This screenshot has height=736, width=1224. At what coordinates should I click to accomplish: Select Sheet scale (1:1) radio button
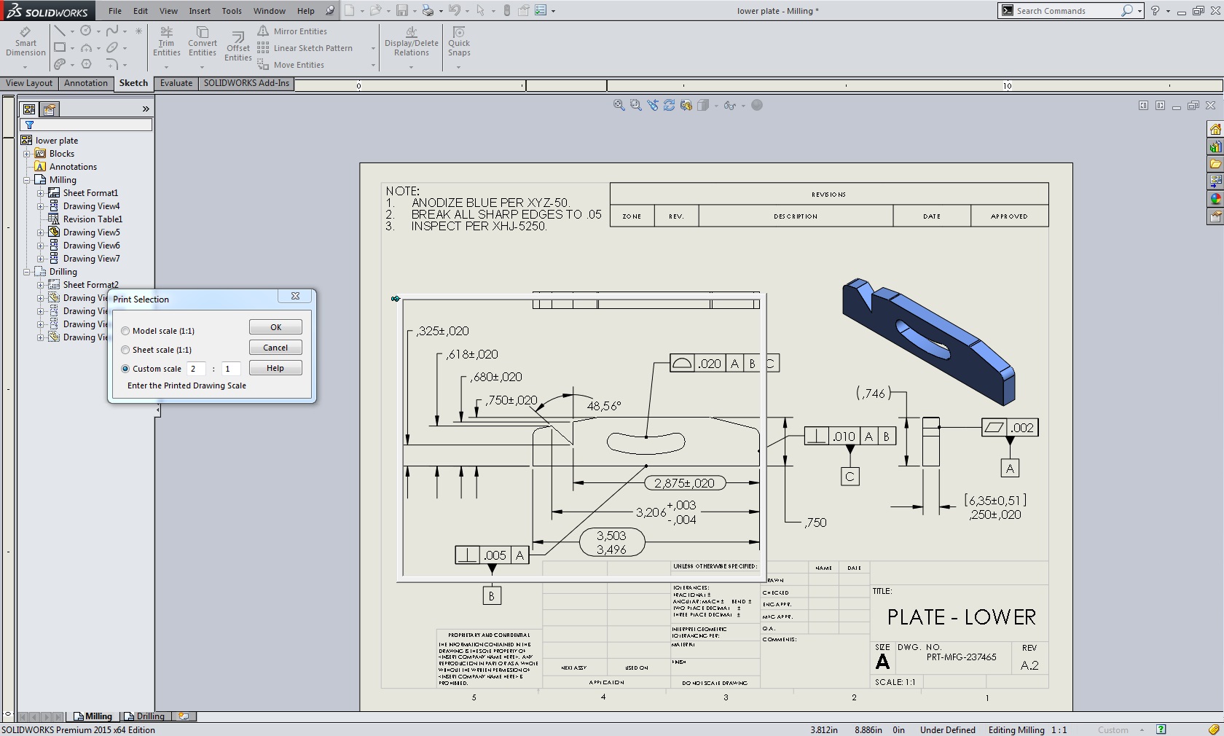click(125, 350)
